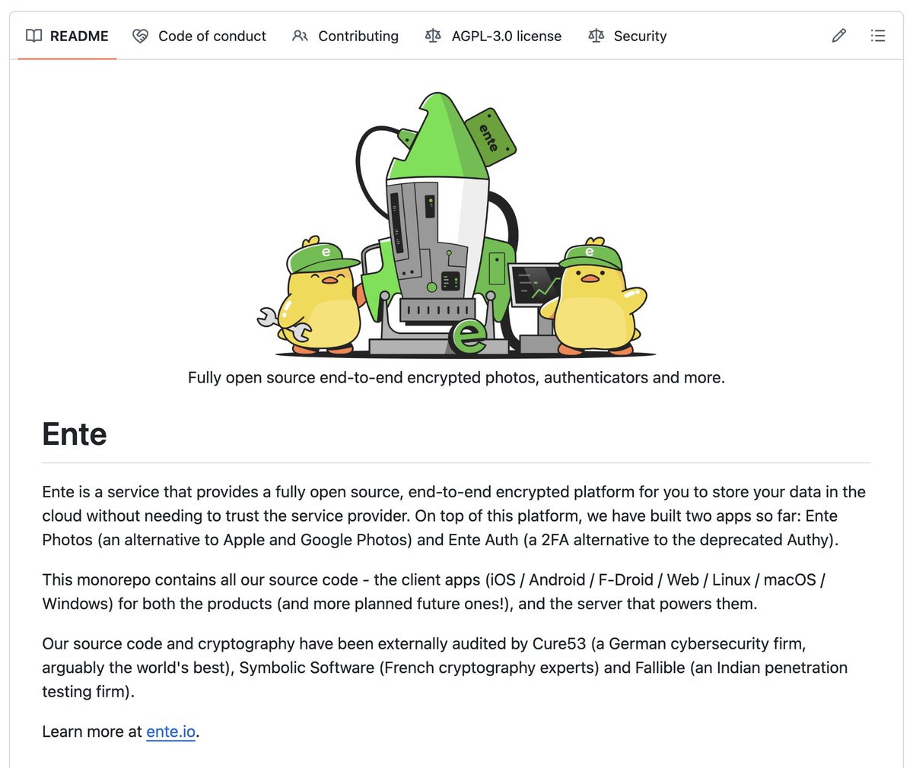913x768 pixels.
Task: Click the paragraph starting "Ente is a service"
Action: pyautogui.click(x=454, y=516)
